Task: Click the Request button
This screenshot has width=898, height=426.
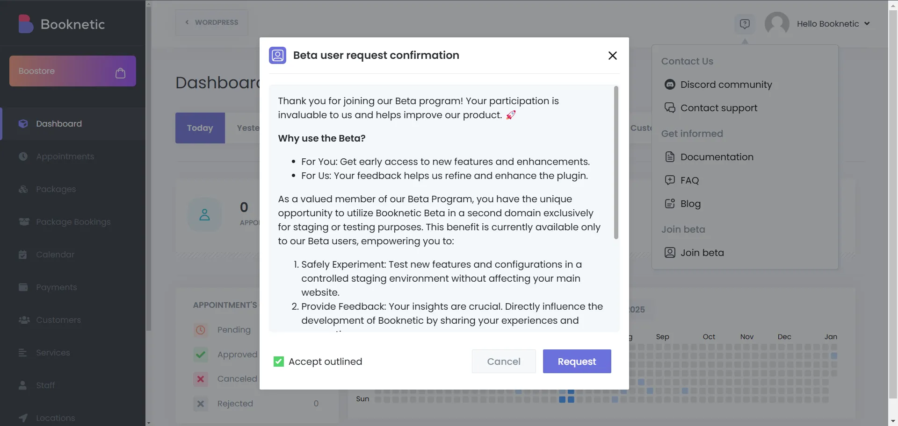Action: click(577, 362)
